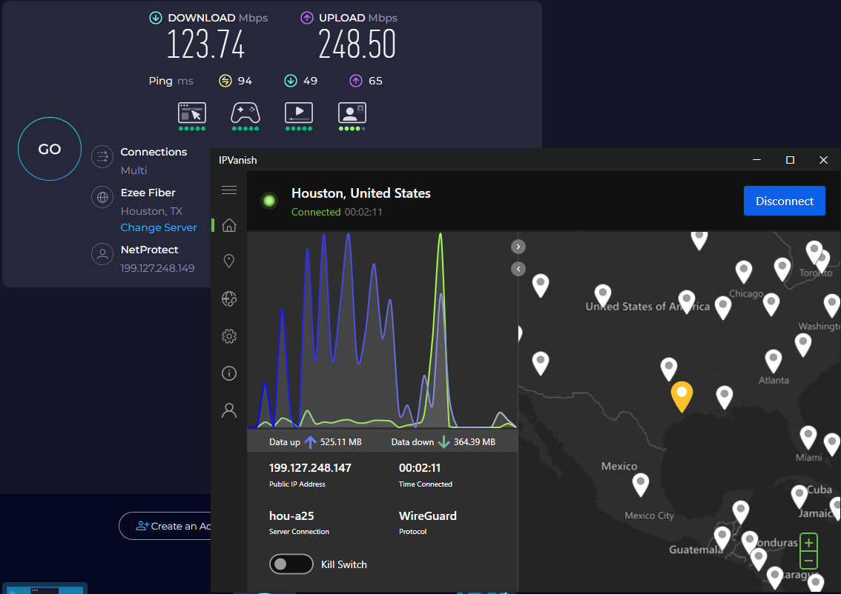Go to the IPVanish home screen
The height and width of the screenshot is (594, 841).
(x=229, y=224)
